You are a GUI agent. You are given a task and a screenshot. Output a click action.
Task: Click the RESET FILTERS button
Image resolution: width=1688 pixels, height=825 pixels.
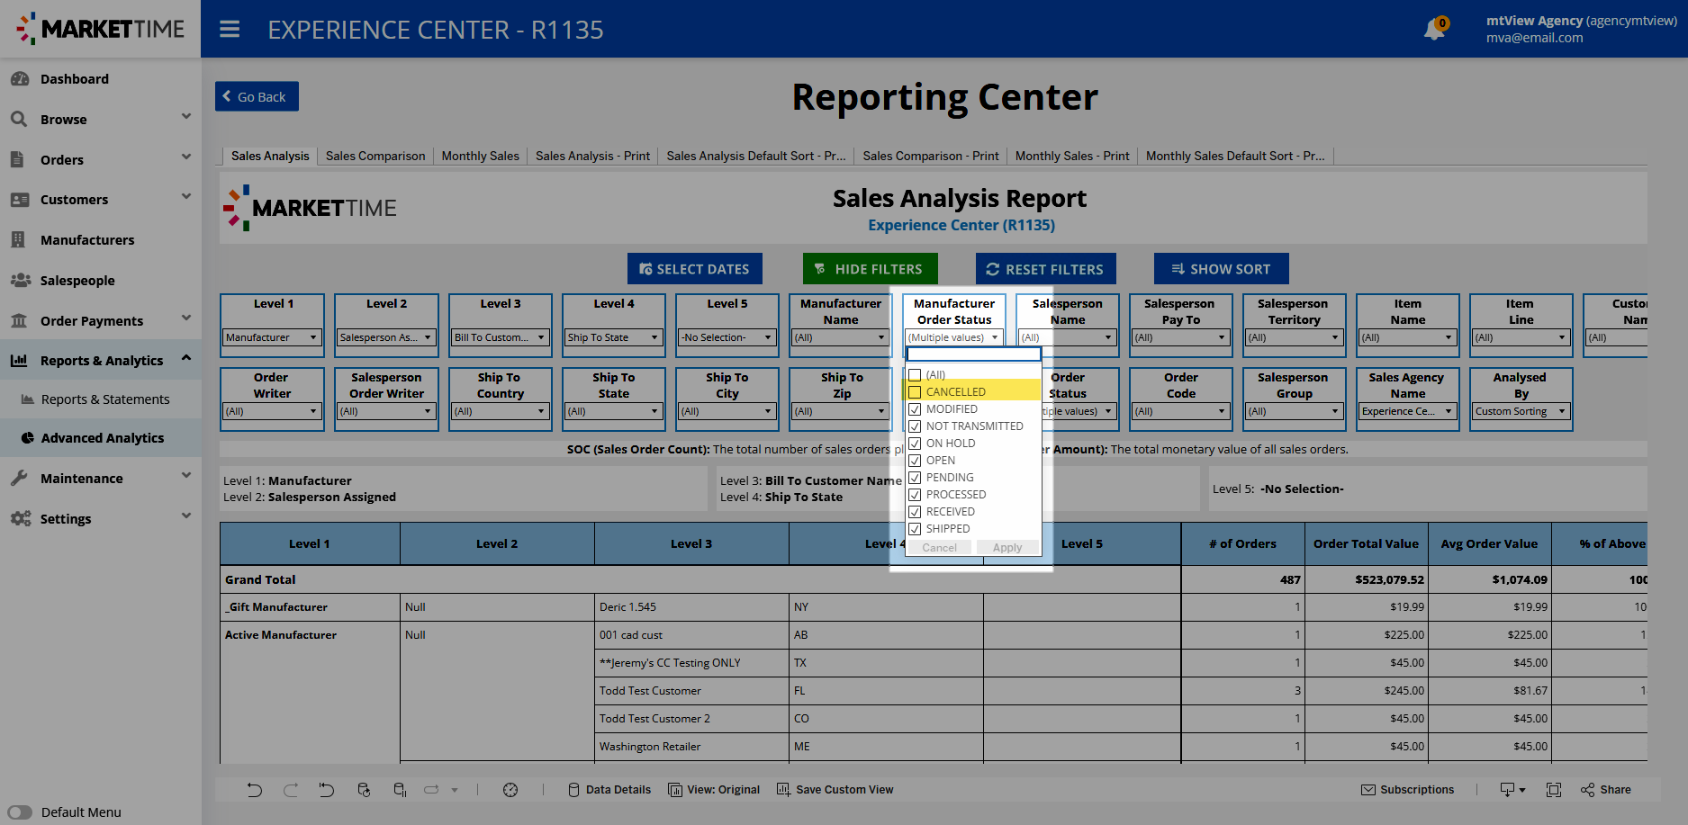pyautogui.click(x=1045, y=269)
